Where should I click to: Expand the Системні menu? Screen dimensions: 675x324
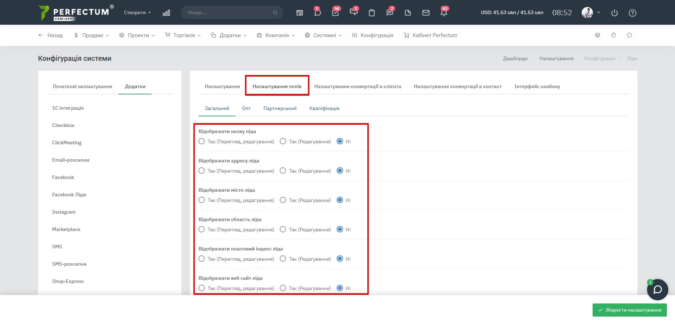click(323, 35)
